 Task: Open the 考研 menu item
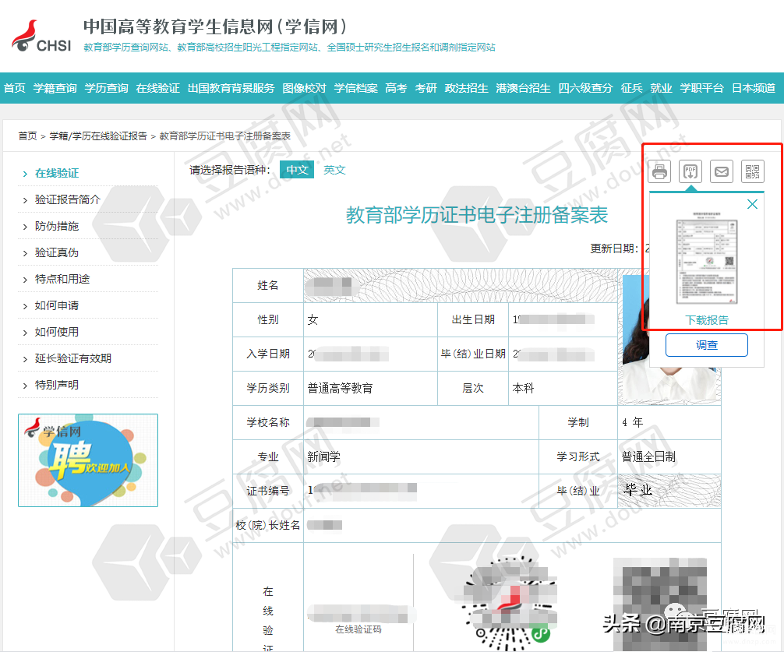[x=426, y=89]
